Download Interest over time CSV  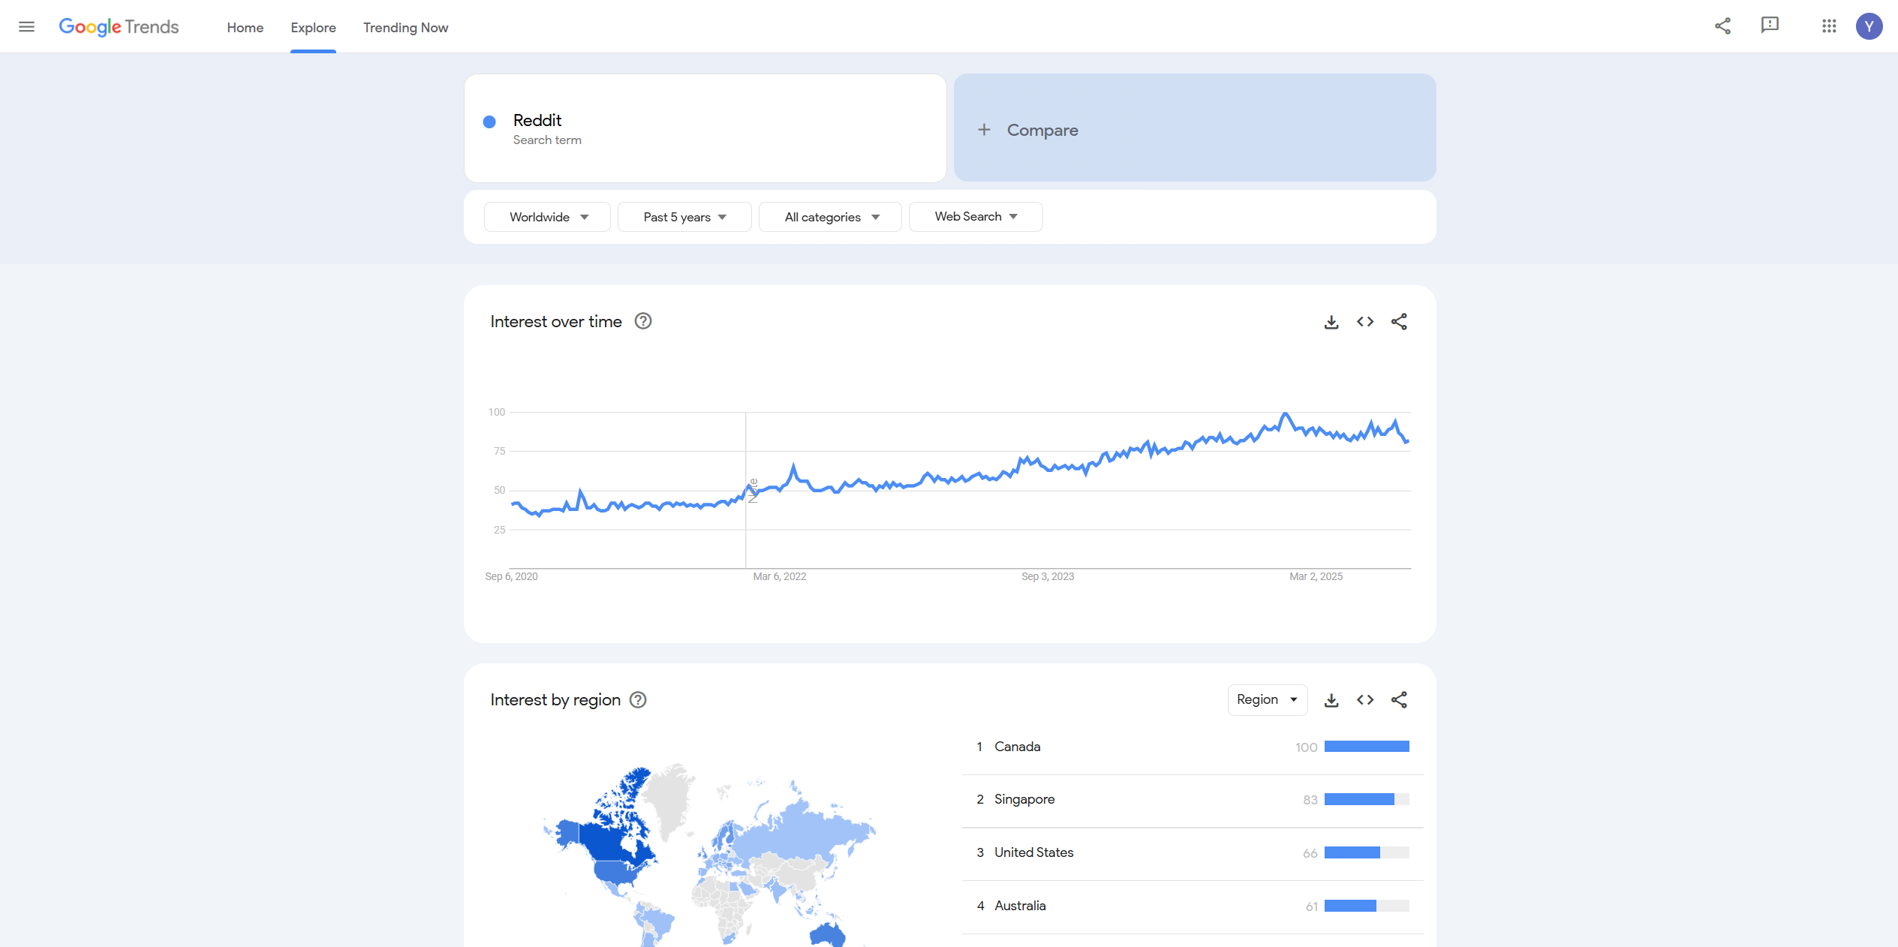pyautogui.click(x=1331, y=322)
